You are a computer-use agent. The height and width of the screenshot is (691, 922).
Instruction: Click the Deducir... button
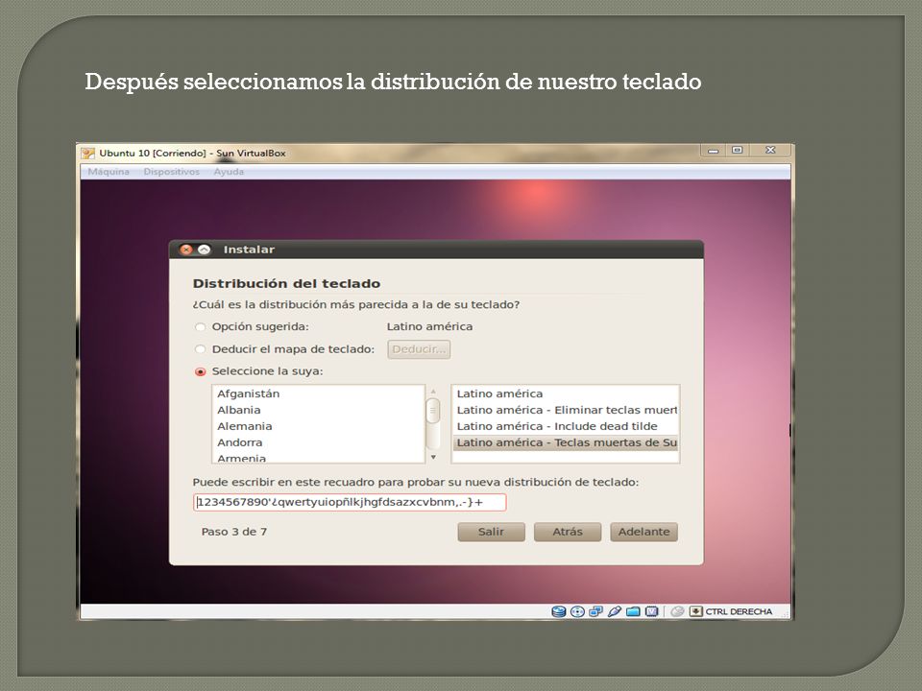pyautogui.click(x=420, y=349)
